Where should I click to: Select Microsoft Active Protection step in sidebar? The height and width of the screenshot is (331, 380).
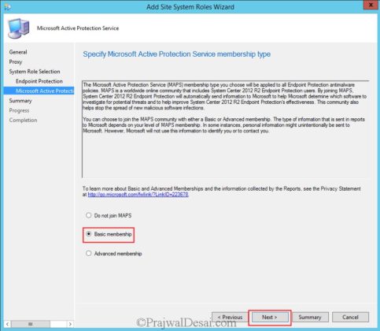click(39, 91)
